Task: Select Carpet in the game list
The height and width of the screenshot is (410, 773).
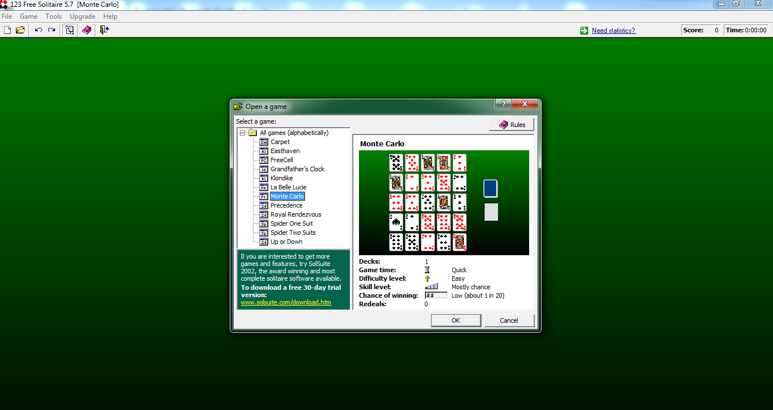Action: coord(280,142)
